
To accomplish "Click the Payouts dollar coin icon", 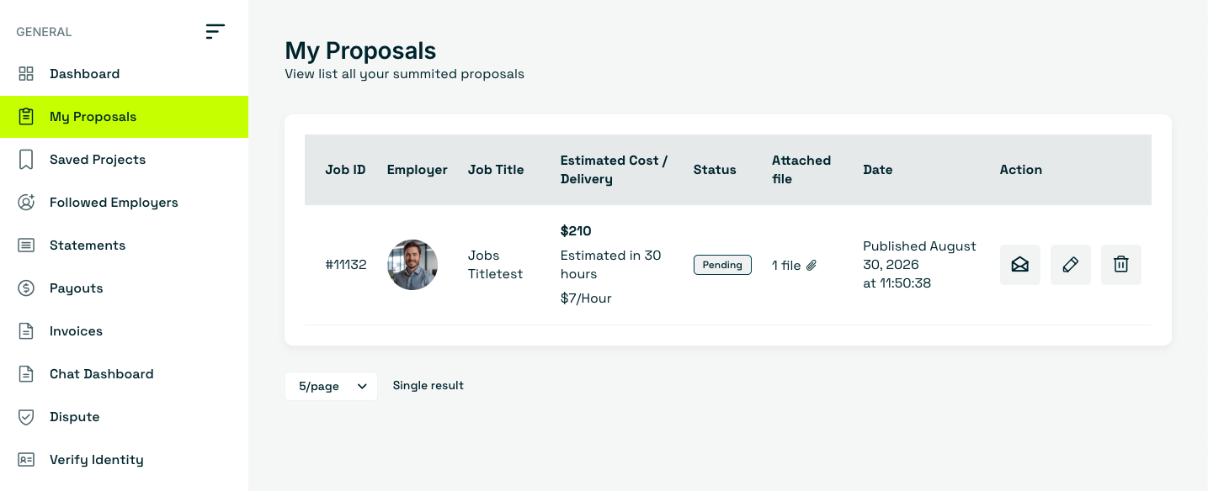I will 26,288.
